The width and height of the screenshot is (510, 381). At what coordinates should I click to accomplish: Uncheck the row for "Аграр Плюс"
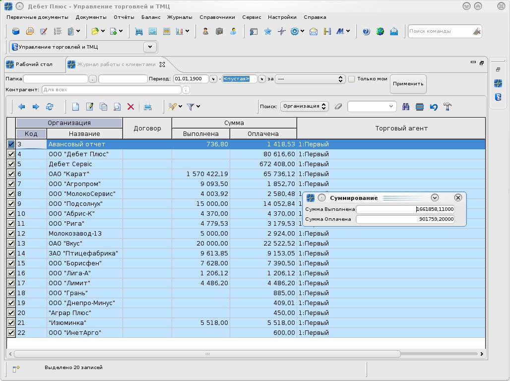11,313
